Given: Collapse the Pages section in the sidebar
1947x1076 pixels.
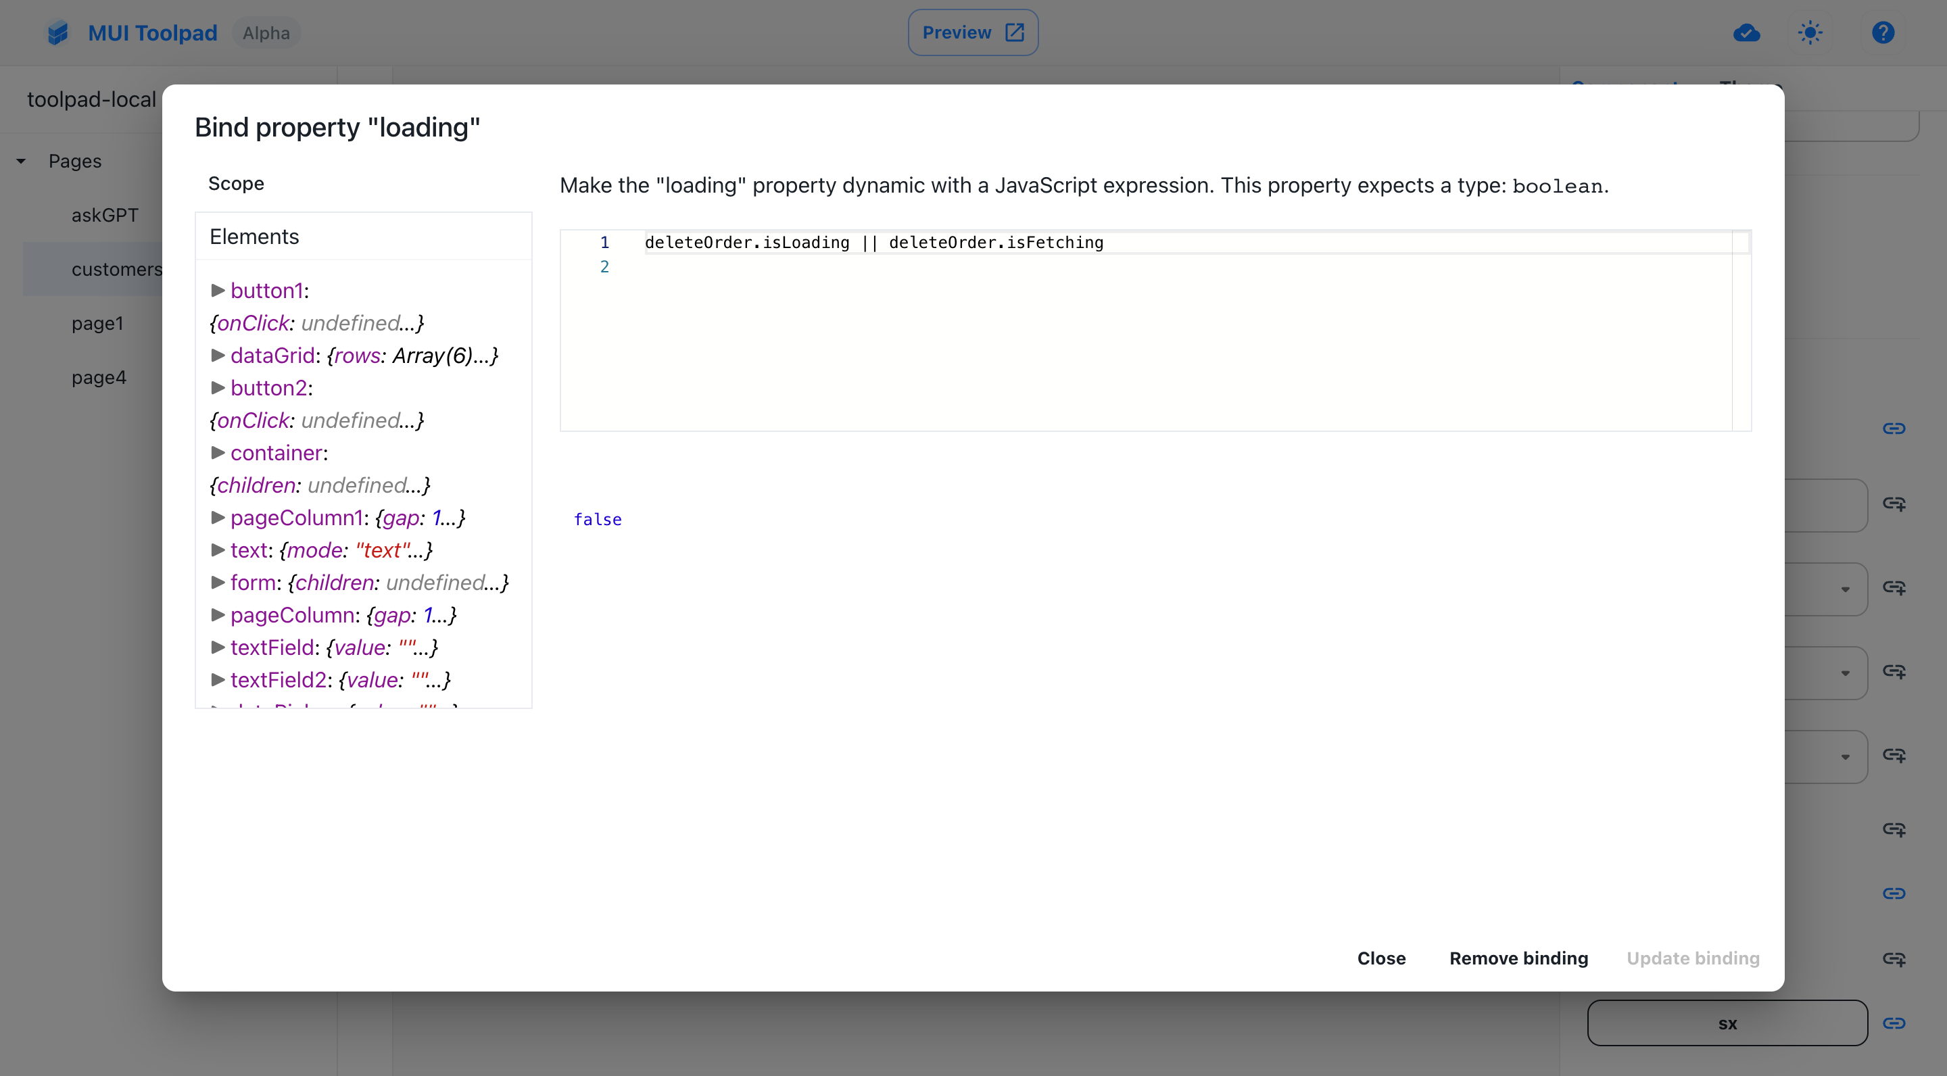Looking at the screenshot, I should 20,160.
